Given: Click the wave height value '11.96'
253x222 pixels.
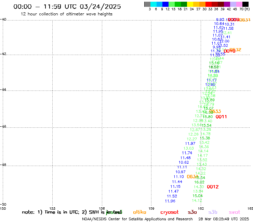Looking at the screenshot, I should click(x=170, y=201).
